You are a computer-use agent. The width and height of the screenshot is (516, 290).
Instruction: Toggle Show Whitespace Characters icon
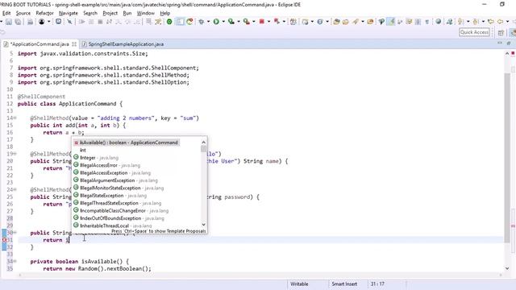tap(427, 22)
